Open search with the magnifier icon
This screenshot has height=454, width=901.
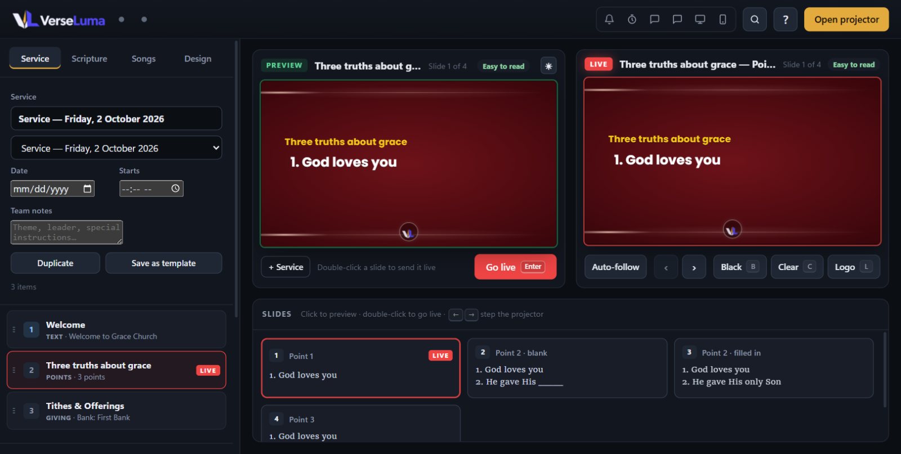pyautogui.click(x=755, y=20)
